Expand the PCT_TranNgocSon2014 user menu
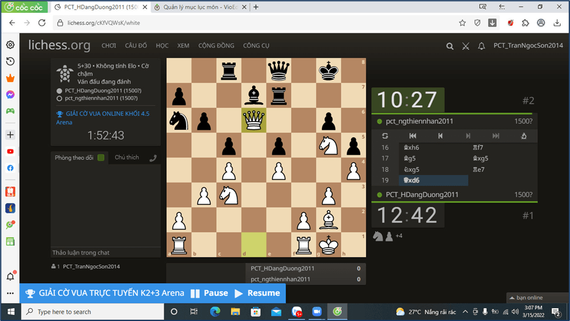570x321 pixels. 528,46
